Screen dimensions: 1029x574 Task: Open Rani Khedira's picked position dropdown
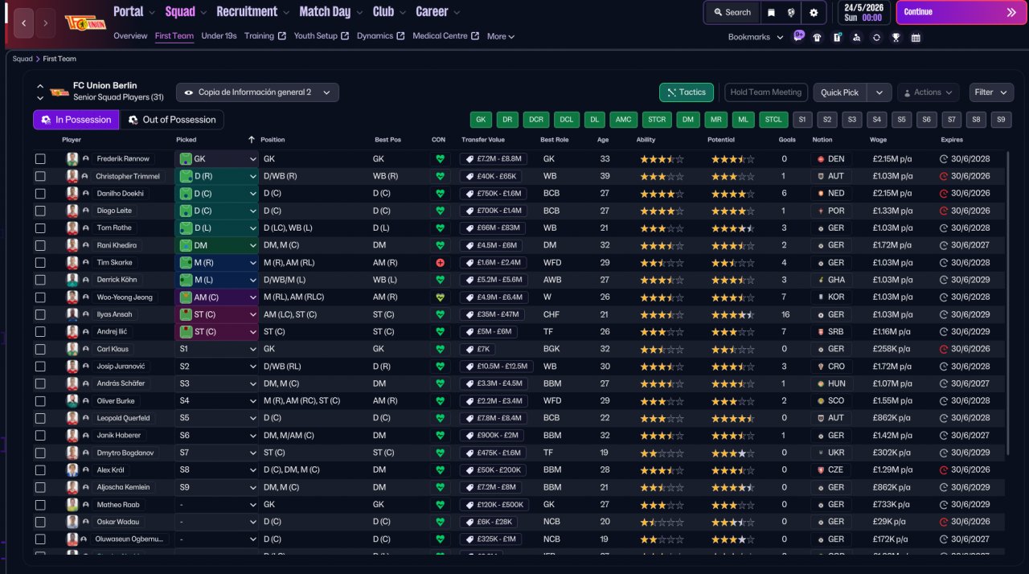(252, 245)
